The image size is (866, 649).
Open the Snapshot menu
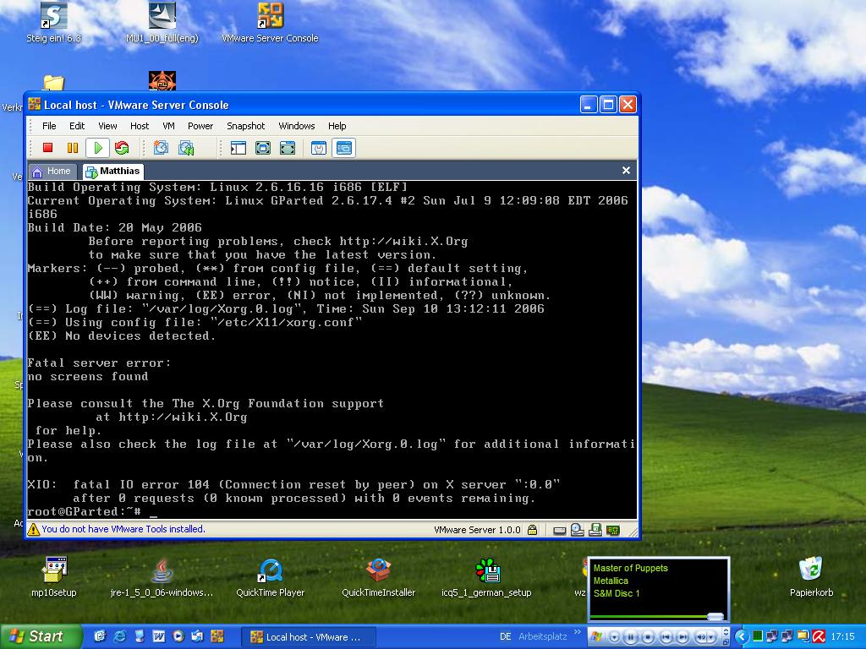[x=246, y=126]
